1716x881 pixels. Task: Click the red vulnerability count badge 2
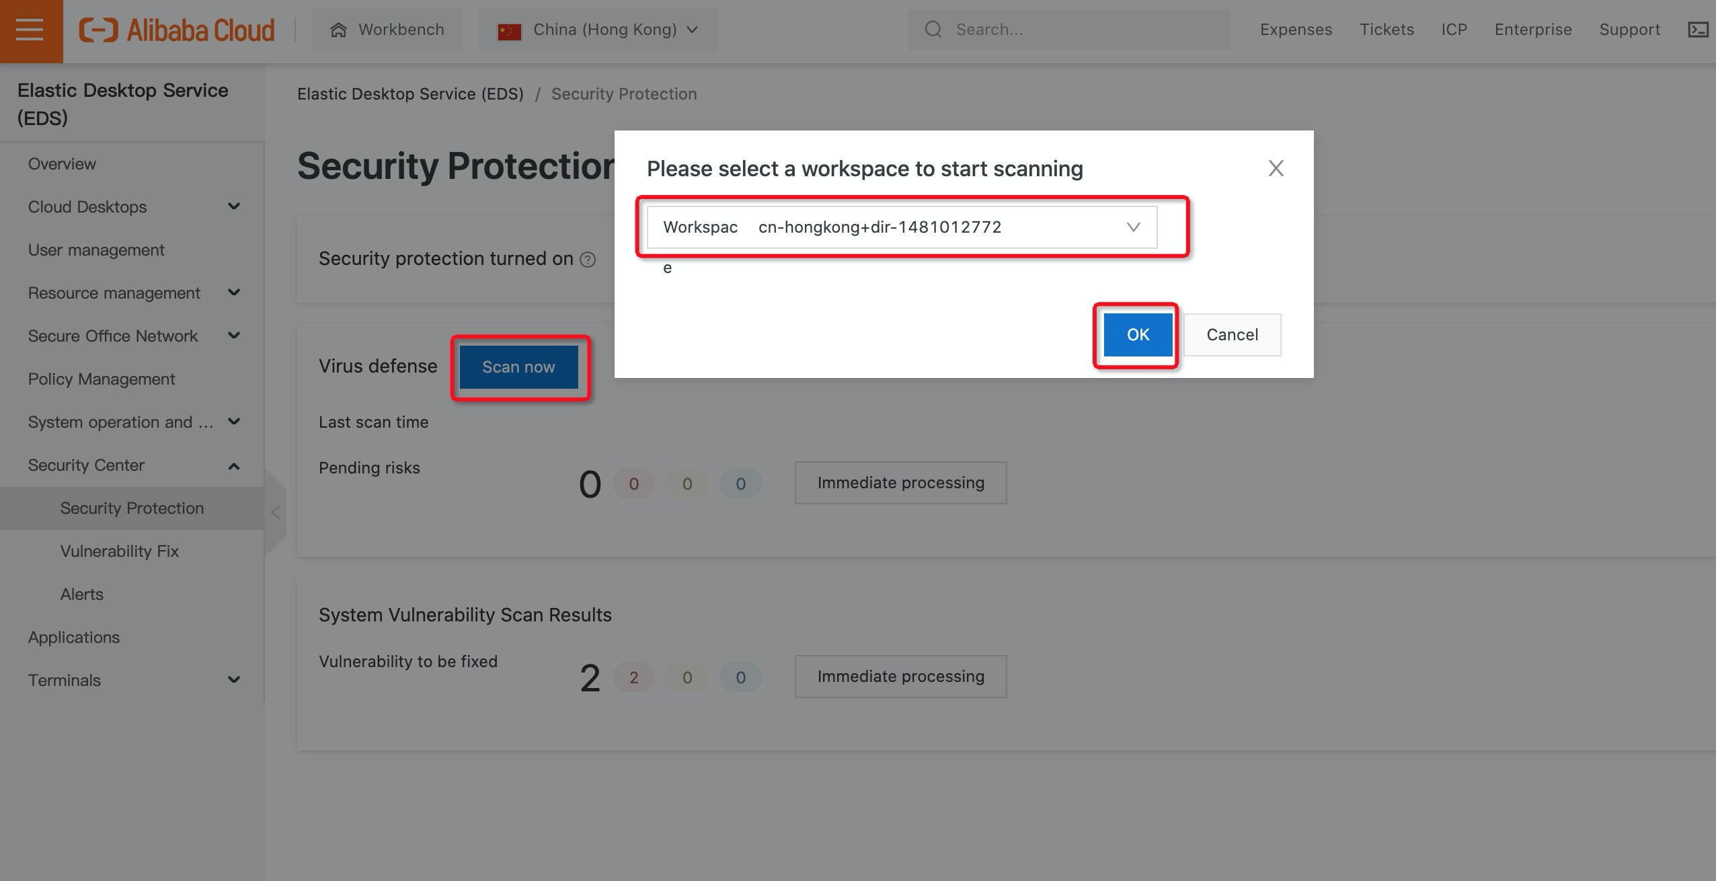tap(633, 677)
